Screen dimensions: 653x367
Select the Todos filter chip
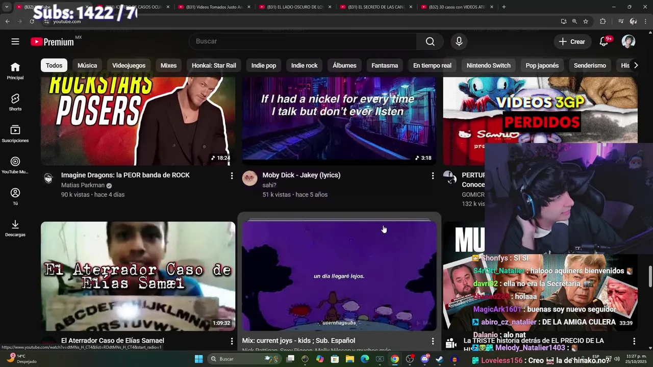(x=54, y=65)
